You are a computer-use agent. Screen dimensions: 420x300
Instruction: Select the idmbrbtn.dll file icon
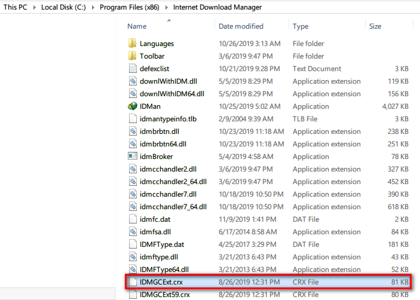(133, 131)
